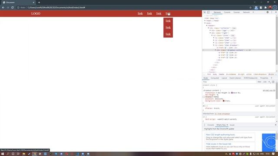The height and width of the screenshot is (156, 278).
Task: Collapse the div class container node
Action: point(208,28)
